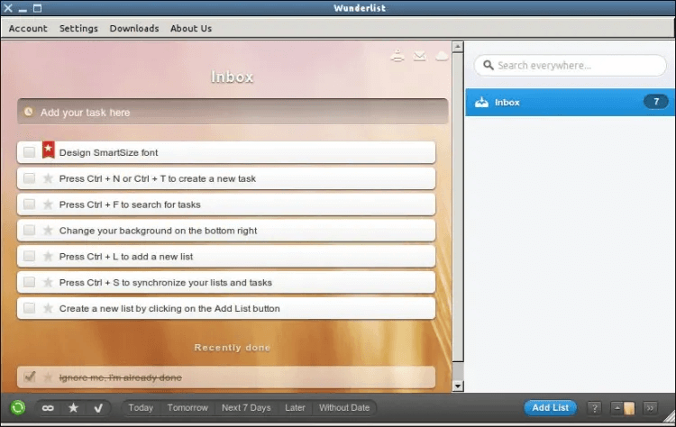Image resolution: width=676 pixels, height=427 pixels.
Task: Click the Inbox count badge showing 7
Action: 656,102
